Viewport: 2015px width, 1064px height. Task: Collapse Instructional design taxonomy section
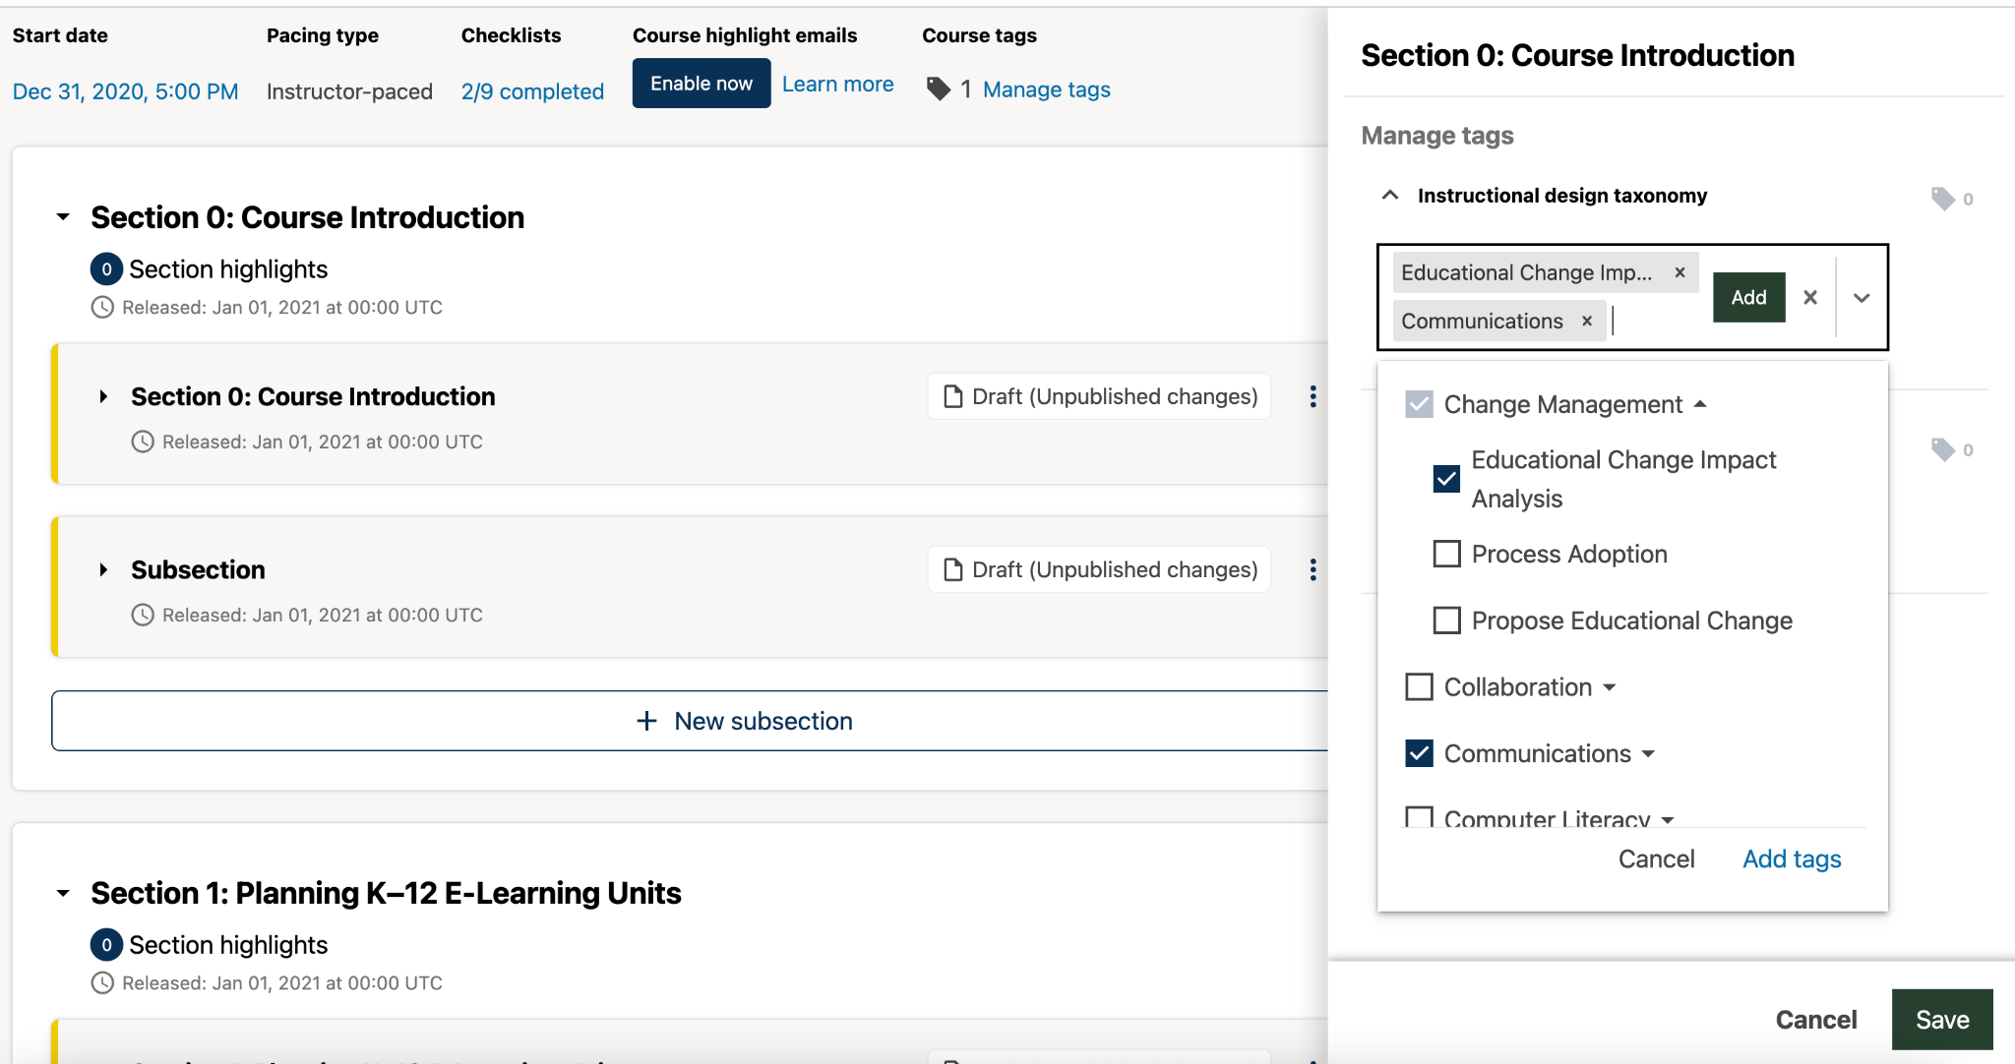coord(1390,196)
